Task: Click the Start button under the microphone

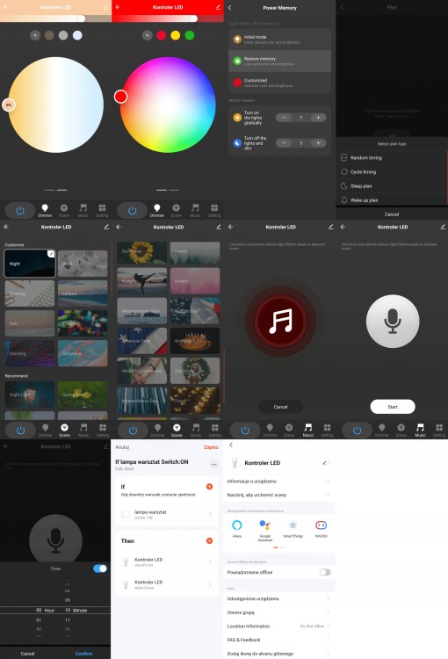Action: 393,407
